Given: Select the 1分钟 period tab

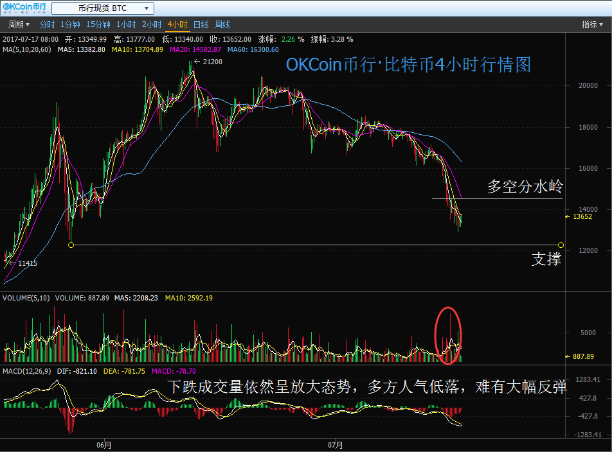Looking at the screenshot, I should pos(70,24).
